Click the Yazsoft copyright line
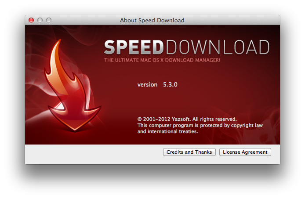 coord(187,119)
